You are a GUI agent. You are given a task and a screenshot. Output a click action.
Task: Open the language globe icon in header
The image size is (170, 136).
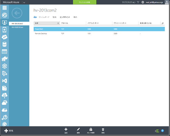pos(143,2)
